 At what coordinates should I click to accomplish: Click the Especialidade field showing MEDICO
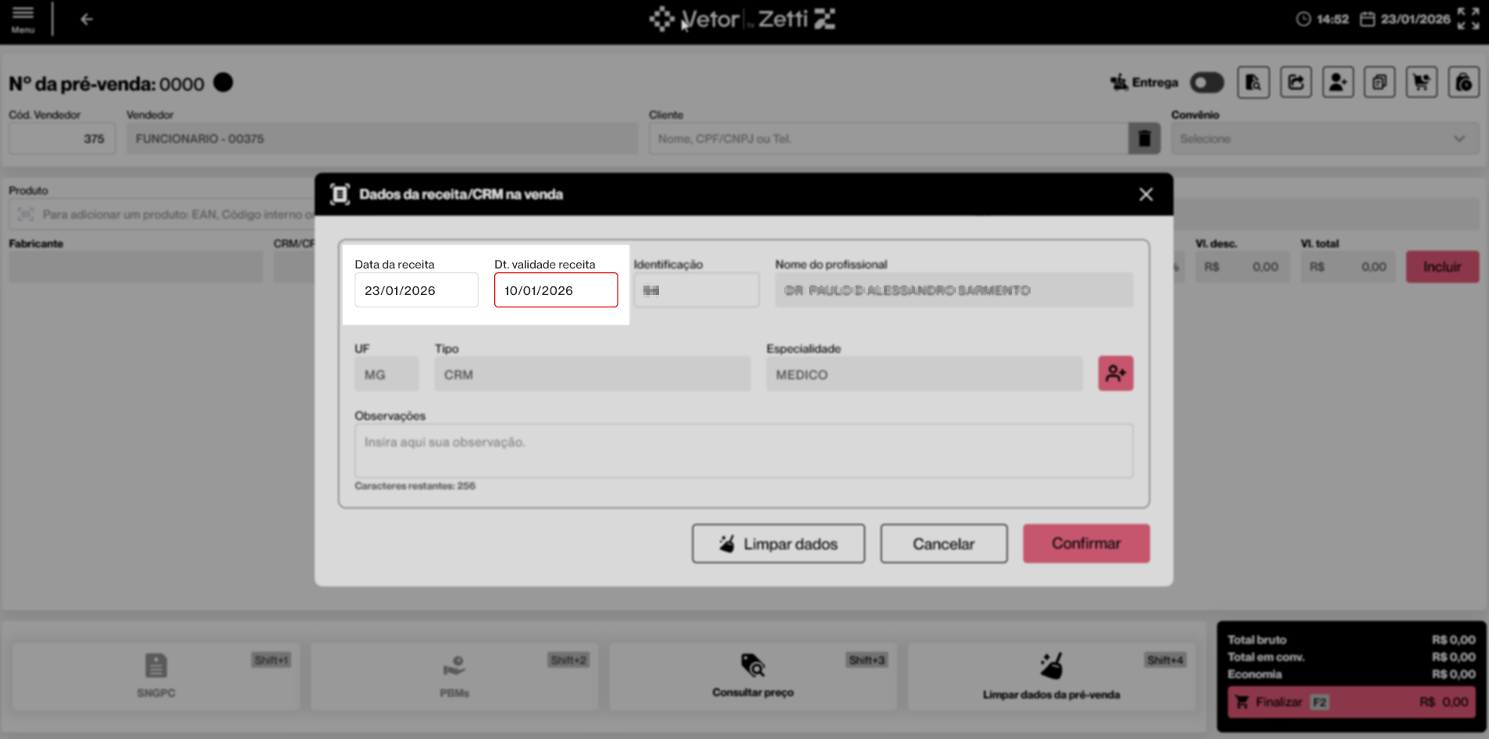tap(924, 375)
